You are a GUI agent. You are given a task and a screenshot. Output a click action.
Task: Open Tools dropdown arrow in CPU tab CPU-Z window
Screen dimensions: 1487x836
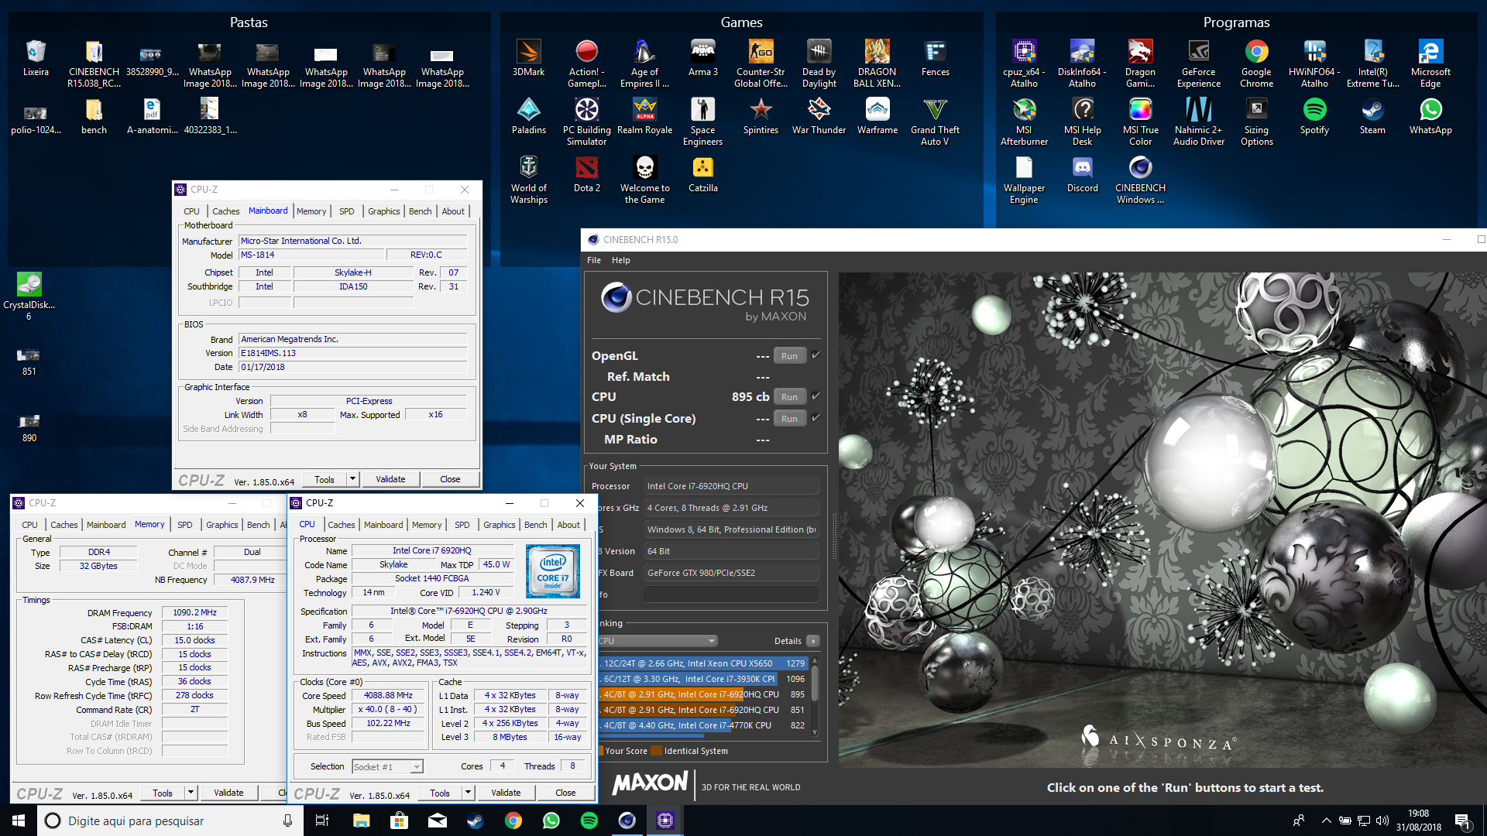[x=468, y=793]
